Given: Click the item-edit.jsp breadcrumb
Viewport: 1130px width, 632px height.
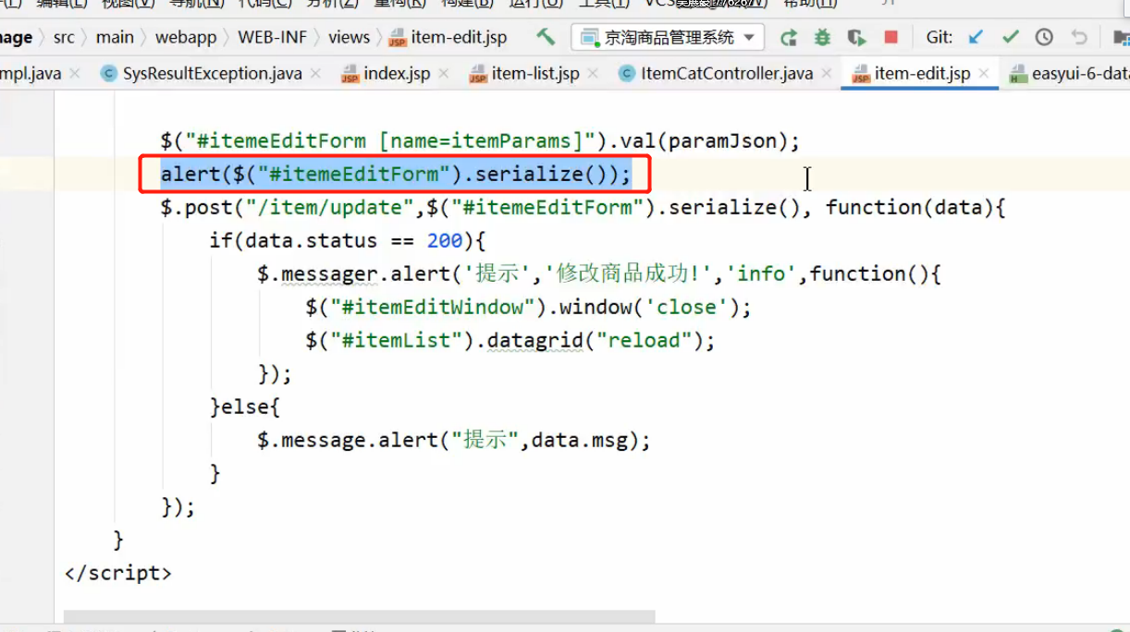Looking at the screenshot, I should coord(448,37).
